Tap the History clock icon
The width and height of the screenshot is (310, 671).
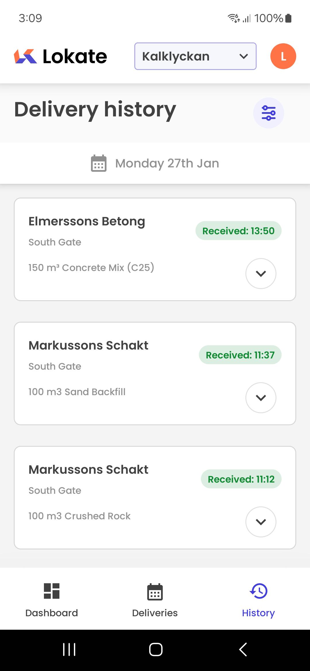tap(258, 591)
